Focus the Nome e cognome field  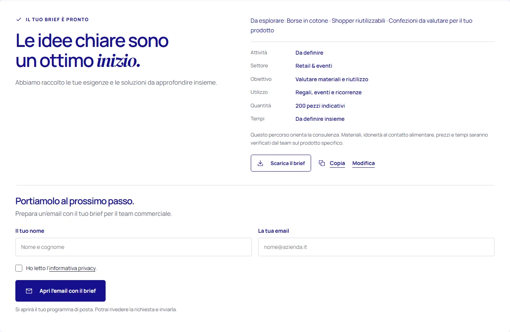coord(134,247)
